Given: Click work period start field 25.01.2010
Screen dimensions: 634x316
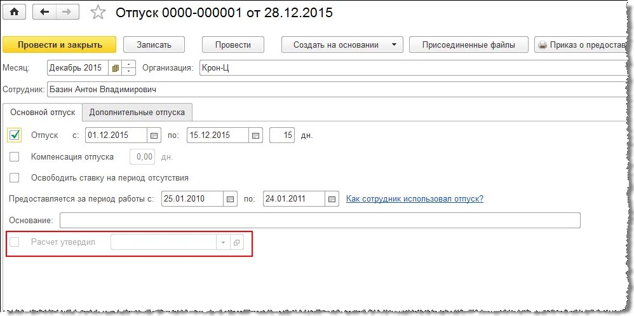Looking at the screenshot, I should [x=192, y=199].
